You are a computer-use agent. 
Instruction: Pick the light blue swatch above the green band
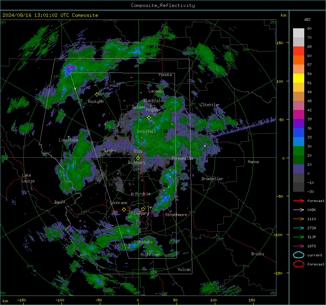click(x=298, y=142)
